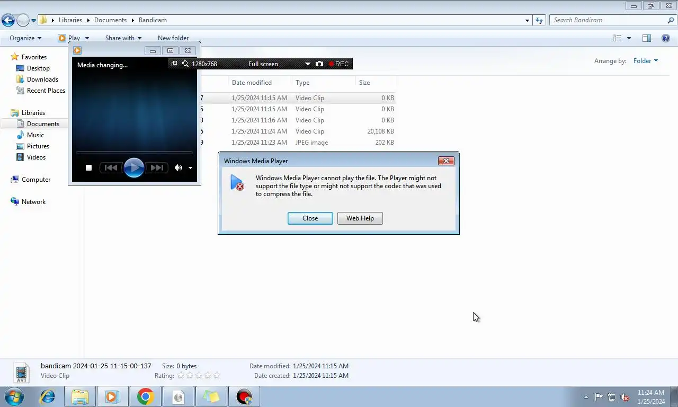Open the Pictures library
Image resolution: width=678 pixels, height=407 pixels.
click(x=38, y=146)
